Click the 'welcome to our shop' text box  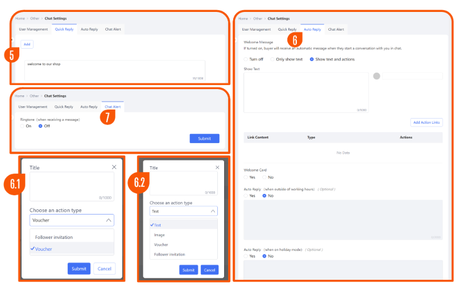click(114, 70)
